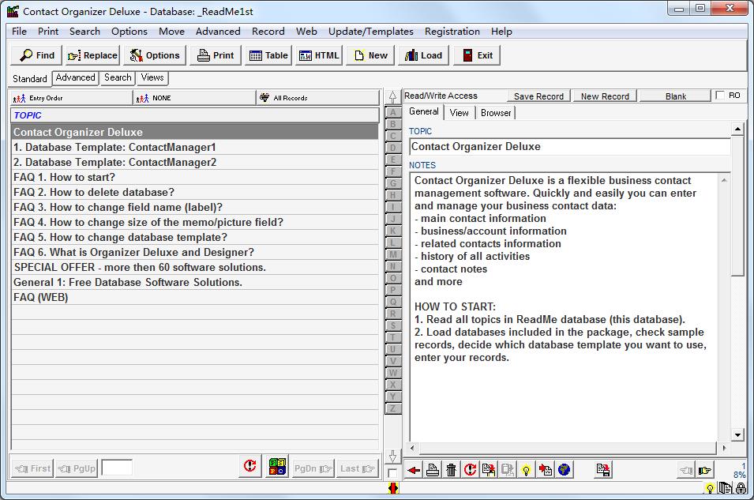
Task: Create a New database via toolbar
Action: pos(370,55)
